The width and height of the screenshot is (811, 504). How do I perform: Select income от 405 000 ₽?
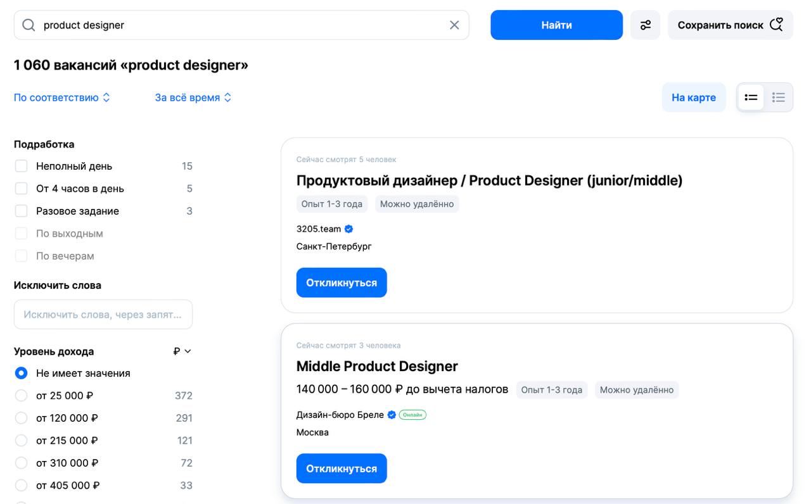pyautogui.click(x=22, y=486)
